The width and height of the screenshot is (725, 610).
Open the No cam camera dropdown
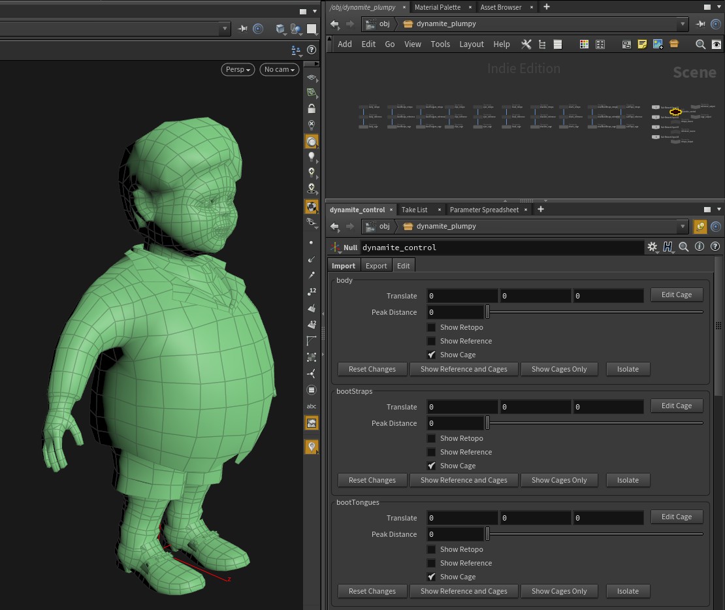pos(280,69)
